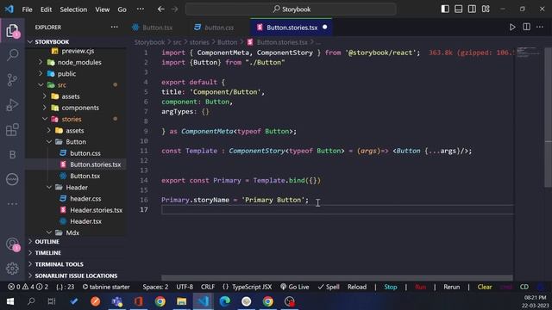Open Explorer panel more actions ellipsis

coord(115,27)
